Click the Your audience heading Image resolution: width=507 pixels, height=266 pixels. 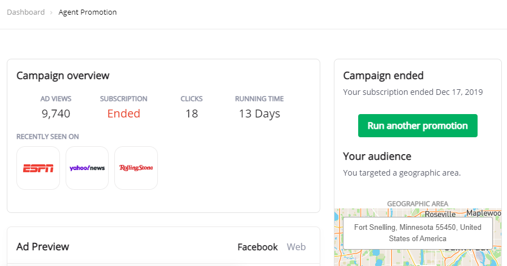[377, 156]
